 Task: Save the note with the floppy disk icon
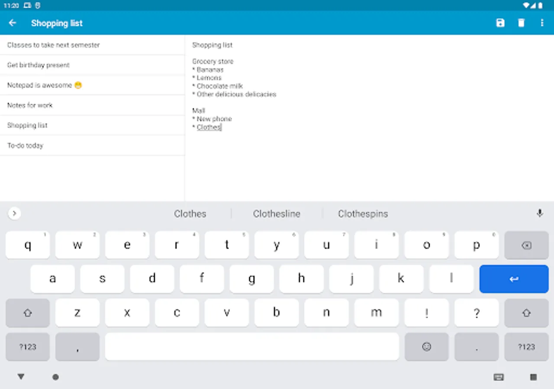coord(500,23)
